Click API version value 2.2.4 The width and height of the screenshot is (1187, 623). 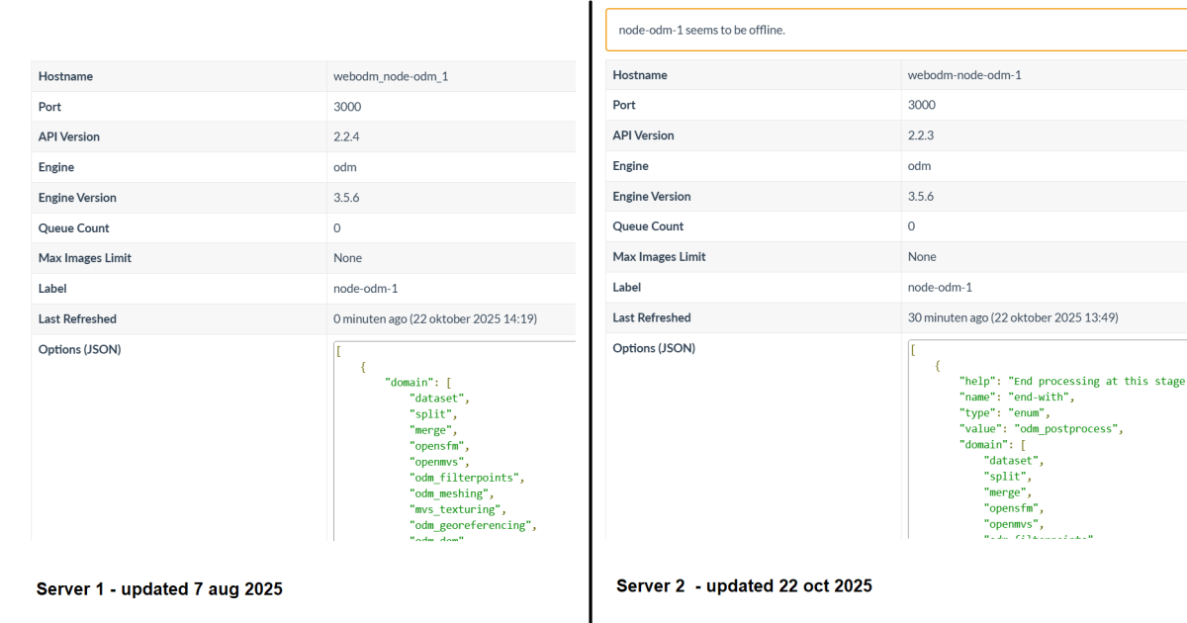346,136
